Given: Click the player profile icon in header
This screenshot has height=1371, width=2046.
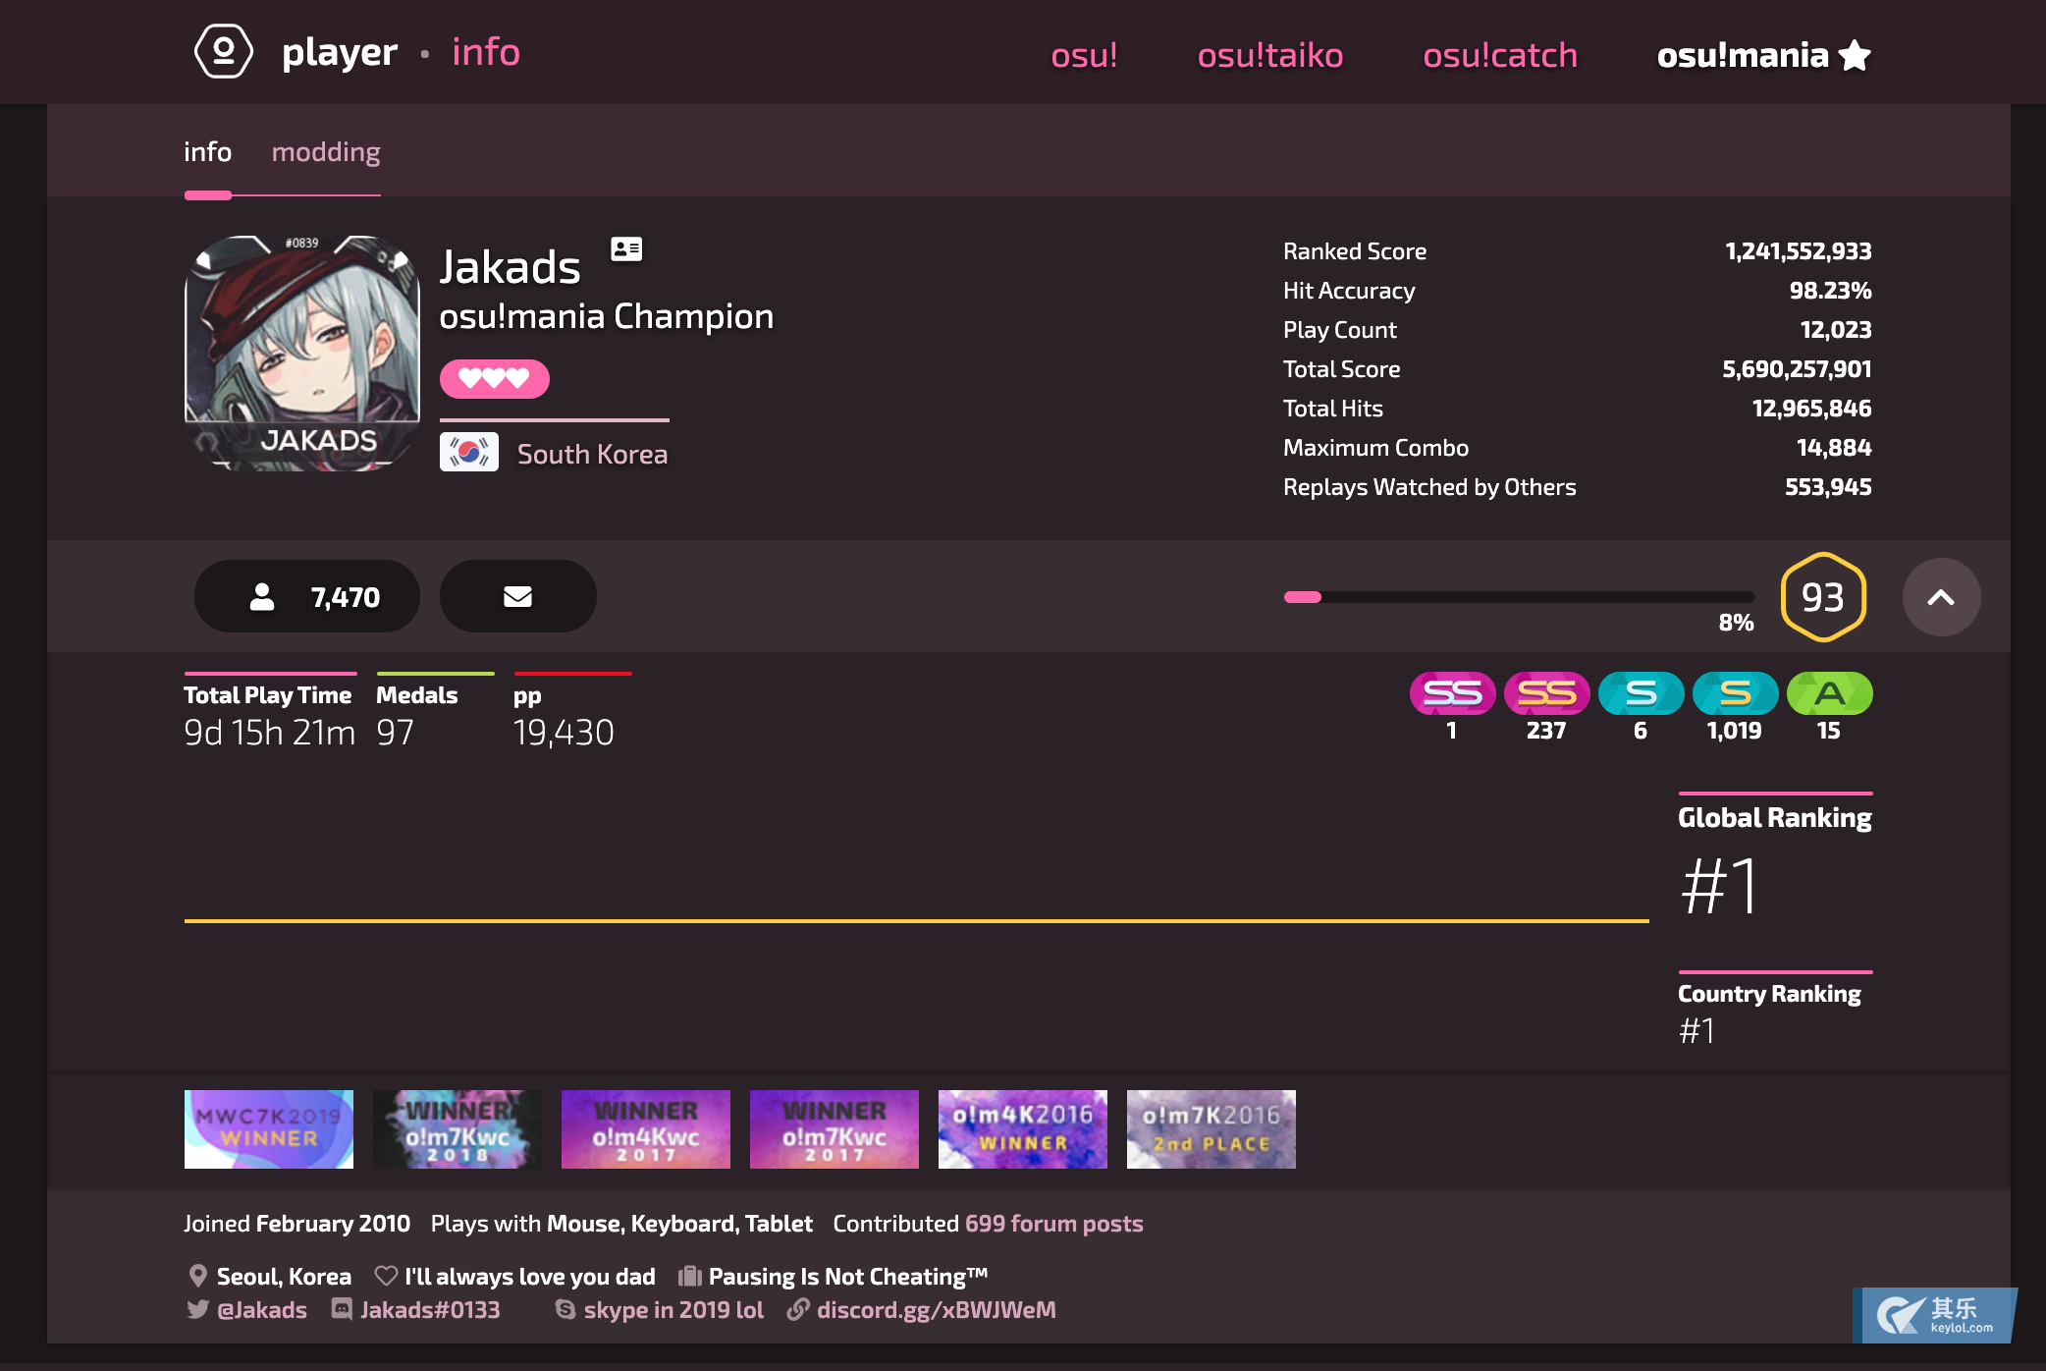Looking at the screenshot, I should [x=224, y=52].
